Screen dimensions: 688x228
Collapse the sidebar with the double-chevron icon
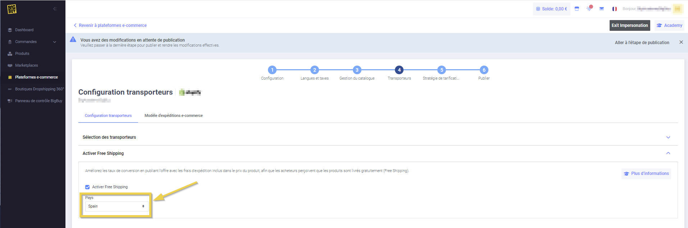pyautogui.click(x=55, y=9)
